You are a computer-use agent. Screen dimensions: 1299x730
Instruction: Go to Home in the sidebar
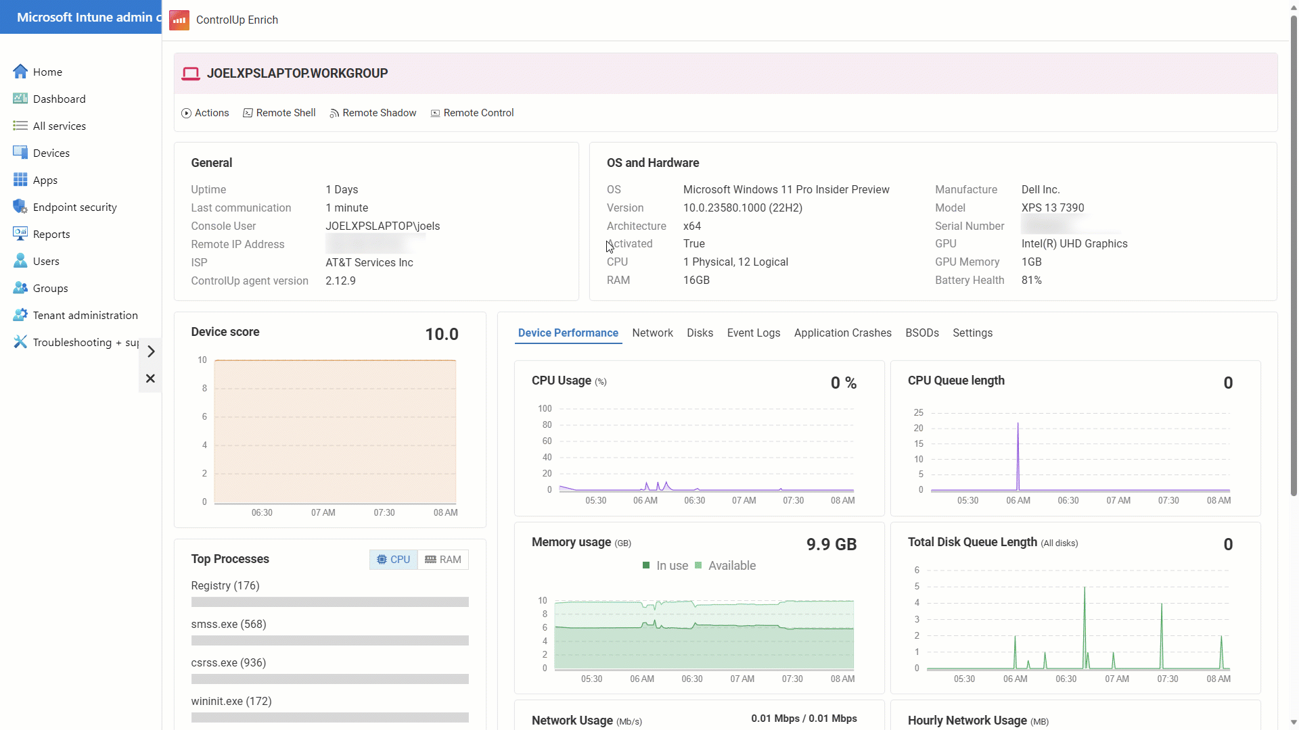(x=47, y=72)
